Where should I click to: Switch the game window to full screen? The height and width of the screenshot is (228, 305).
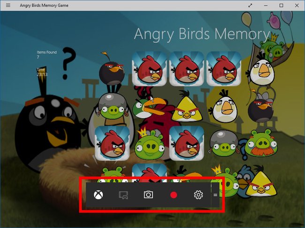click(250, 6)
